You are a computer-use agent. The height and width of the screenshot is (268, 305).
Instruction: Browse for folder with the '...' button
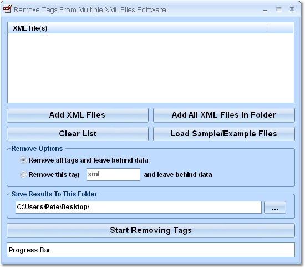click(x=275, y=208)
